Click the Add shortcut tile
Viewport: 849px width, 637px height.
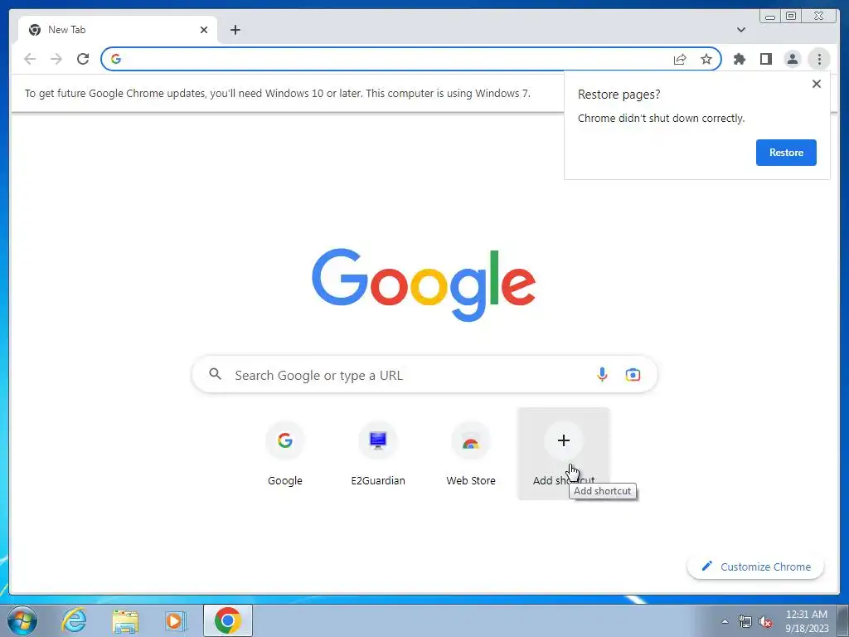[564, 454]
